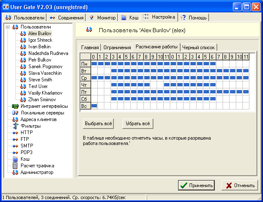The image size is (263, 202).
Task: Toggle the Пн hour 0 schedule cell
Action: pos(94,64)
